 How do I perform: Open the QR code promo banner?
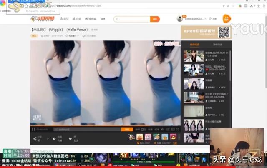pyautogui.click(x=206, y=33)
